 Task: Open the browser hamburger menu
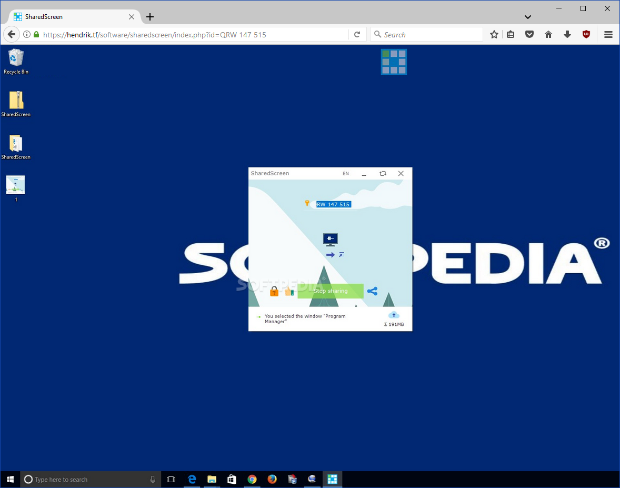608,34
